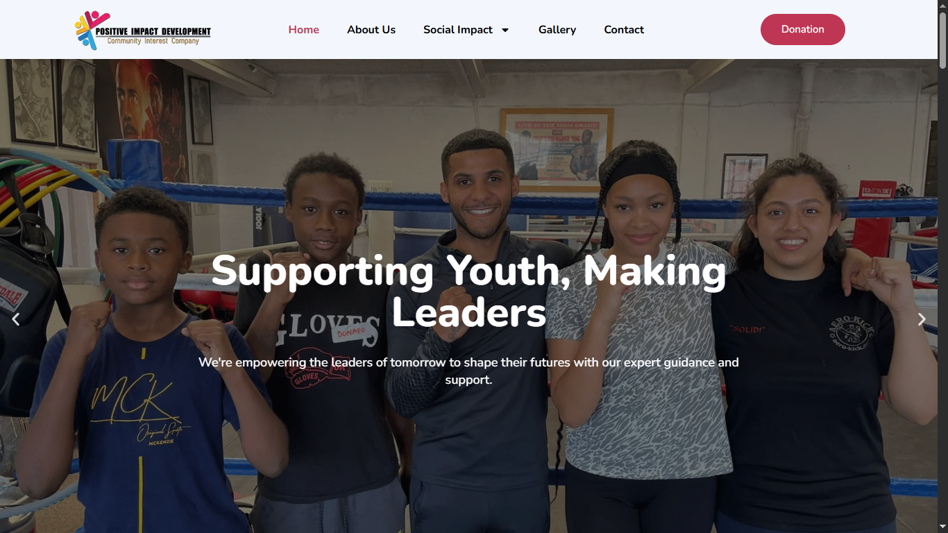Expand the Social Impact dropdown caret

505,30
